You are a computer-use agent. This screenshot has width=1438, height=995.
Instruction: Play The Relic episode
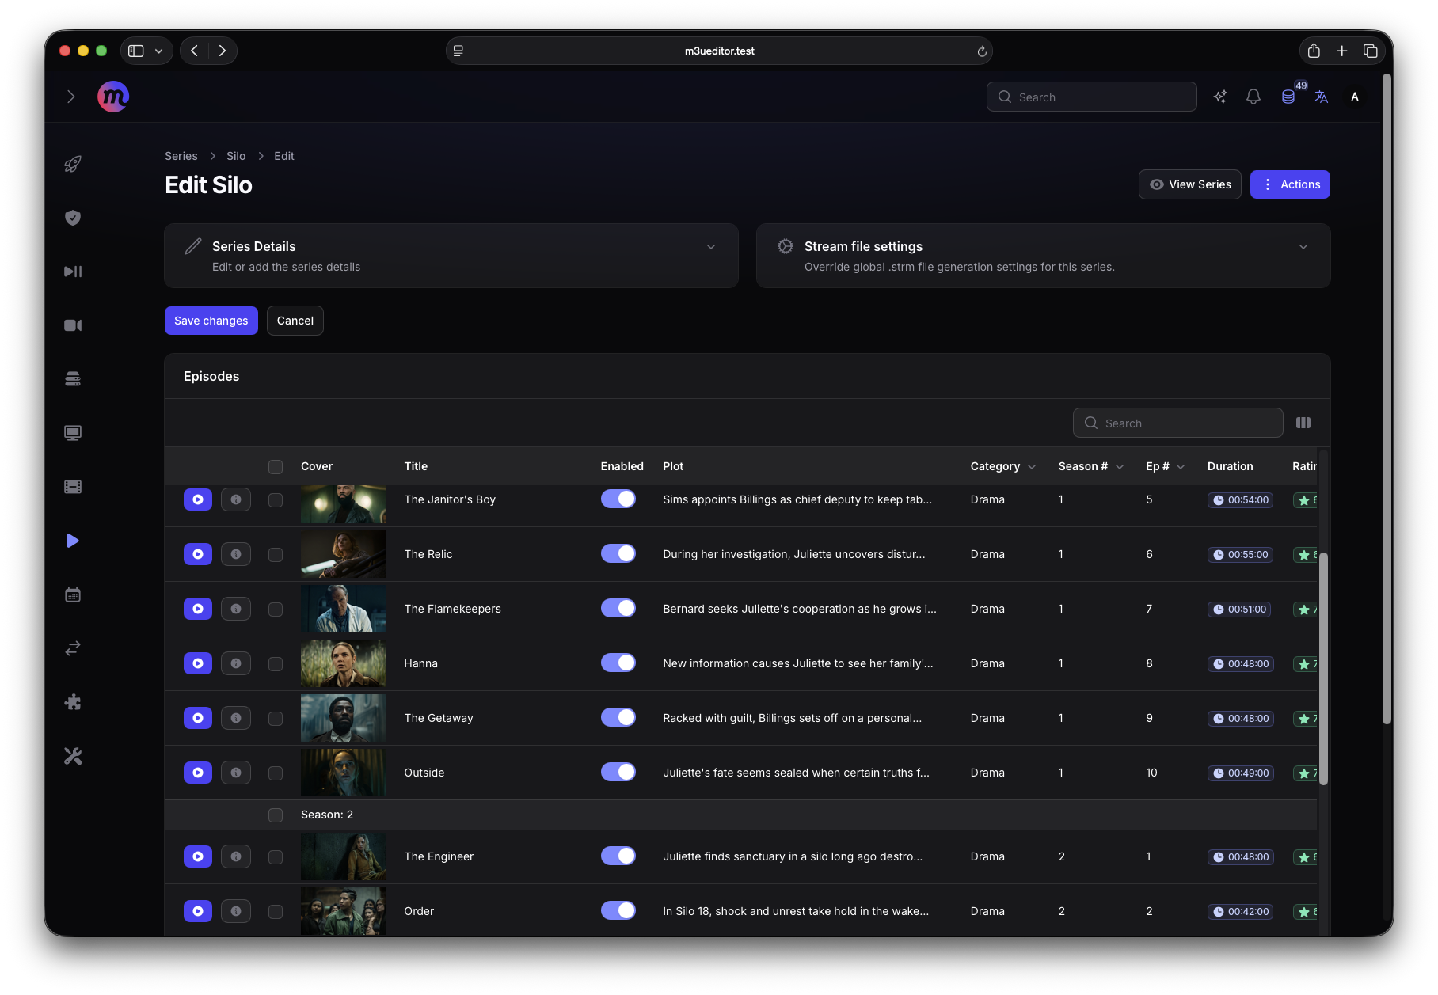[198, 554]
